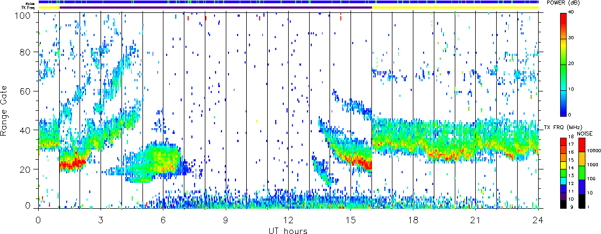This screenshot has width=601, height=234.
Task: Click the NOISE legend title
Action: [x=585, y=133]
